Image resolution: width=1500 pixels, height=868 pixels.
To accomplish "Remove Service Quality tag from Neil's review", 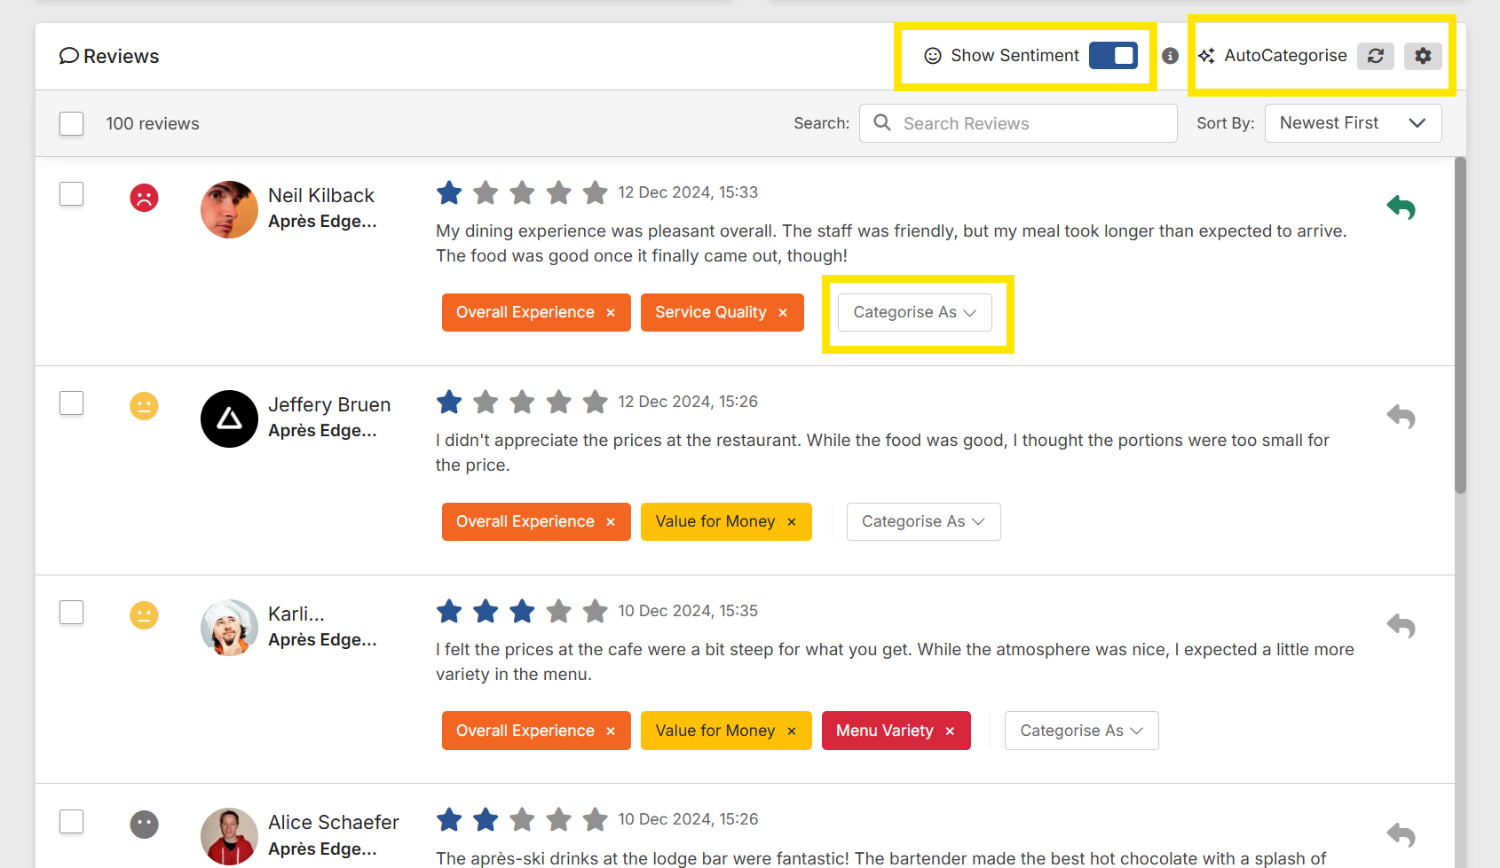I will (783, 313).
